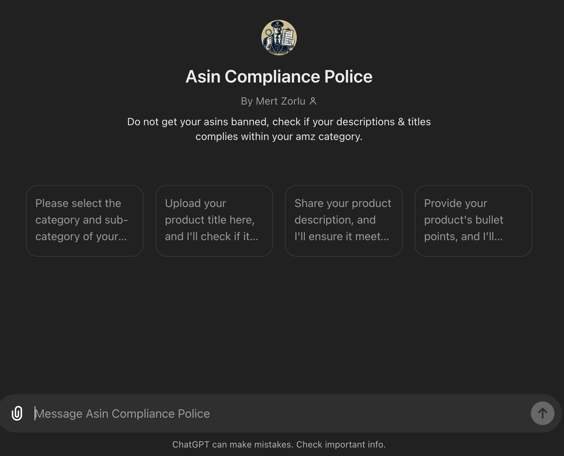Attach a file with the paperclip icon
The width and height of the screenshot is (564, 456).
click(x=17, y=413)
